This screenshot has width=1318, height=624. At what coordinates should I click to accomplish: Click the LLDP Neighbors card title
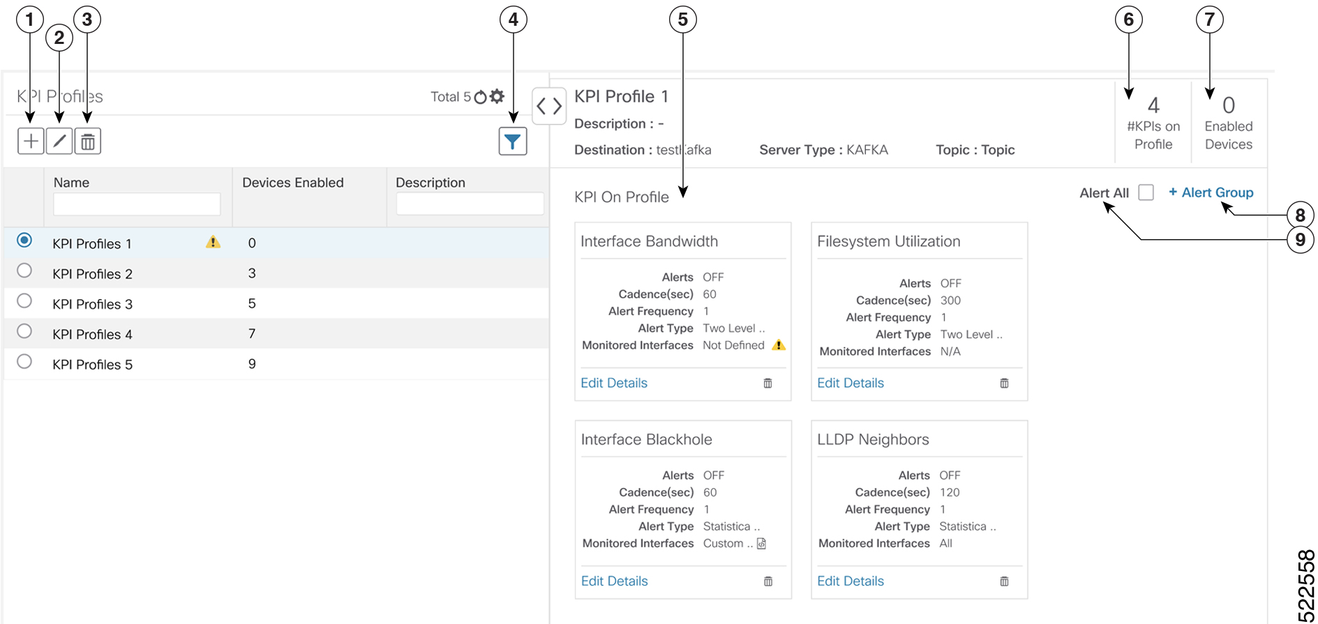pyautogui.click(x=873, y=439)
